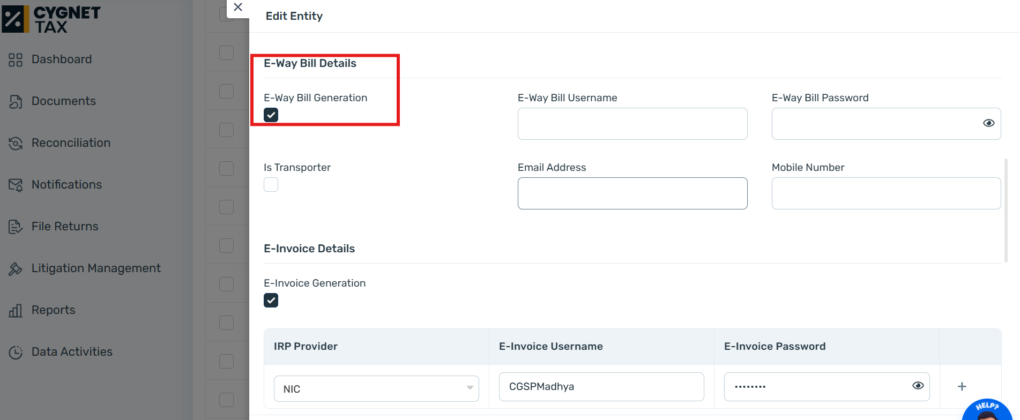The image size is (1020, 420).
Task: Uncheck the E-Way Bill Generation checkbox
Action: tap(271, 115)
